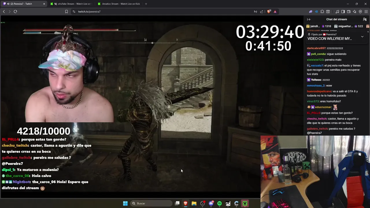
Task: Click username px6_condu in chat
Action: click(x=318, y=54)
